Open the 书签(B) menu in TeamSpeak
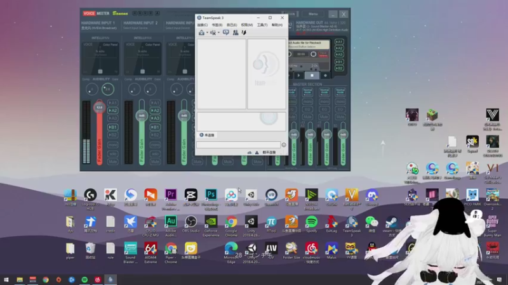The height and width of the screenshot is (285, 508). click(x=217, y=25)
